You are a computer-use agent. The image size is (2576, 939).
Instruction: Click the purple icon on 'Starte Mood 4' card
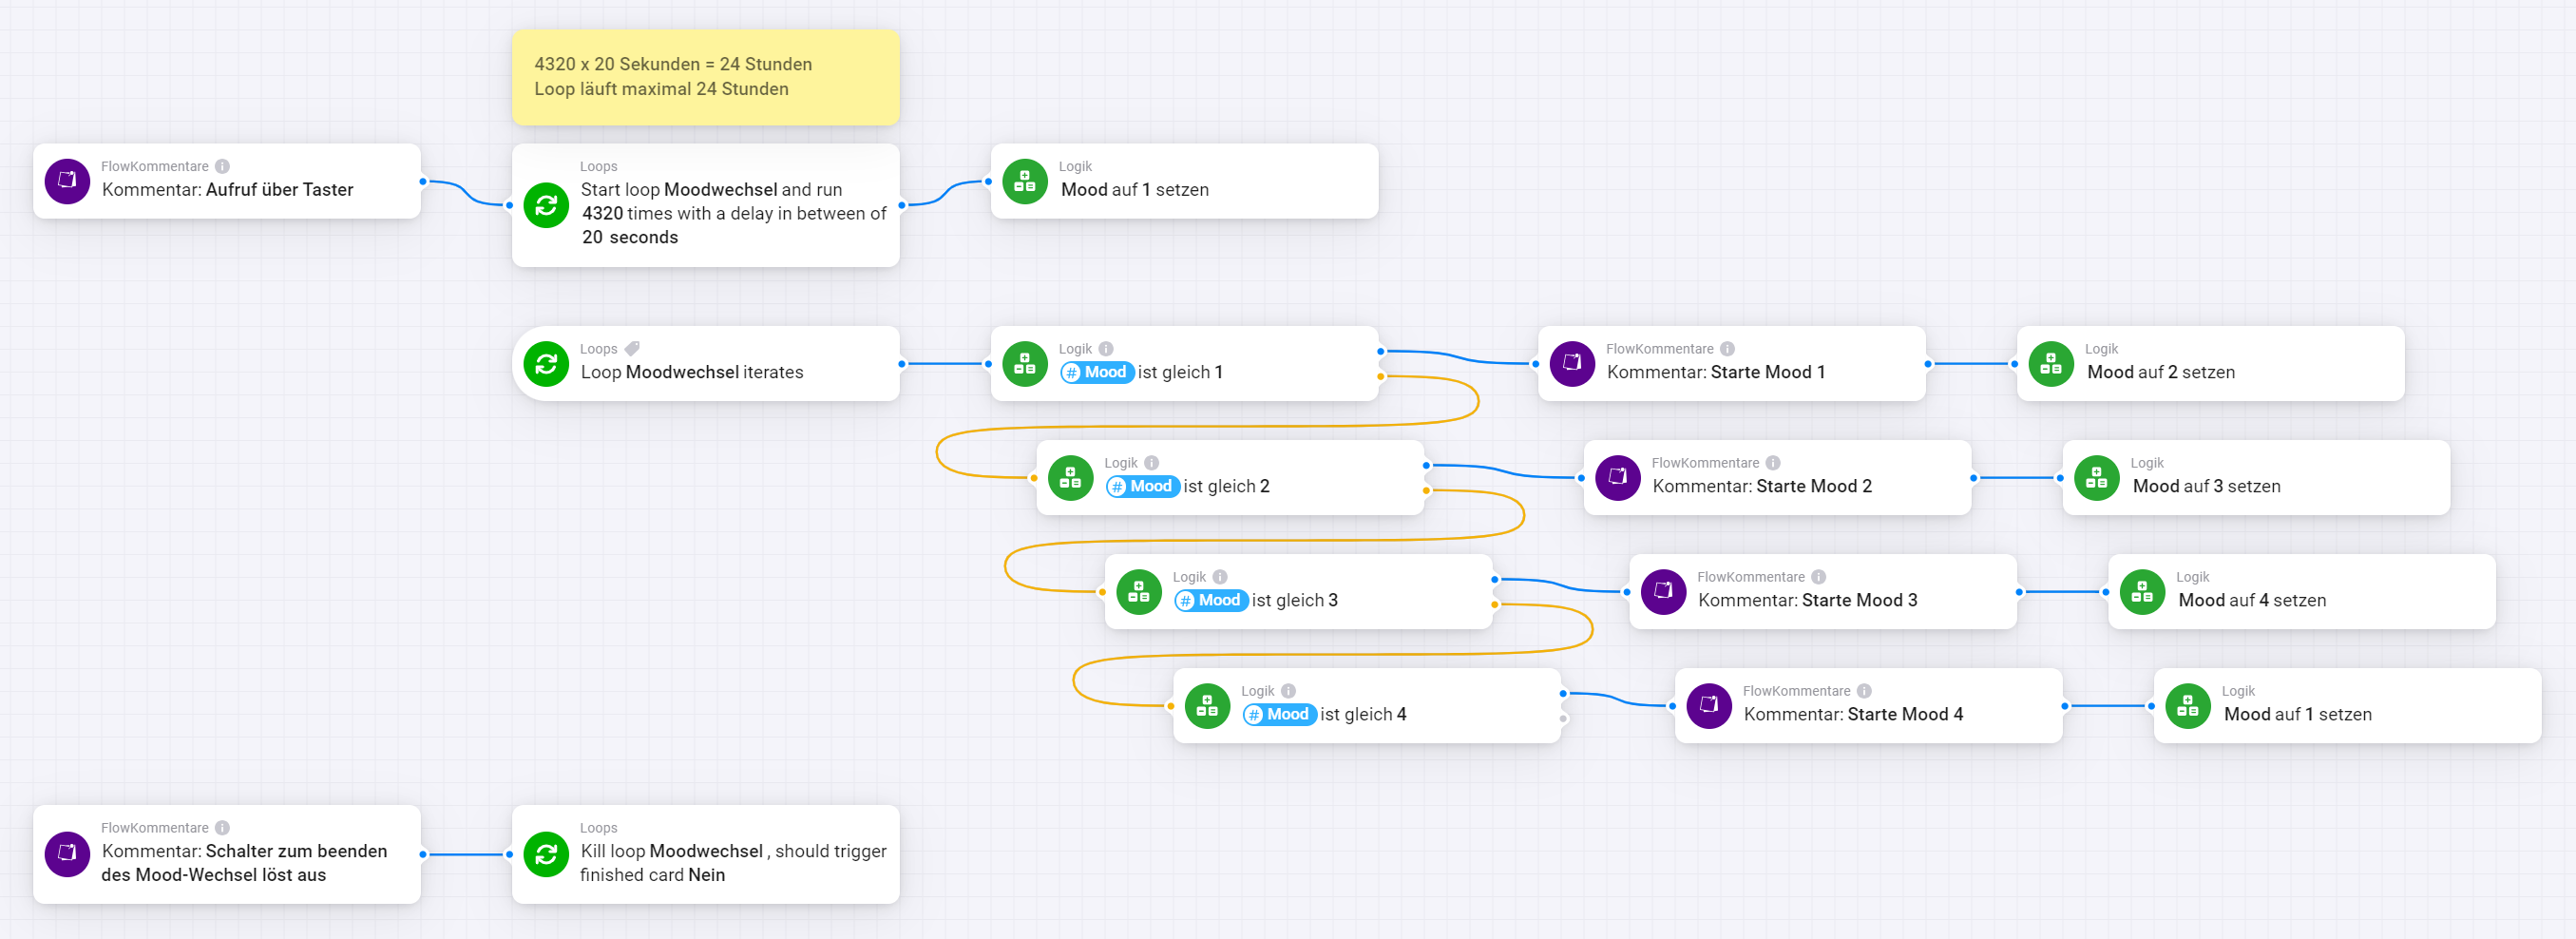point(1709,706)
